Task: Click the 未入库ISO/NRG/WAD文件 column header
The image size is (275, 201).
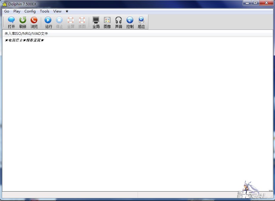Action: [x=138, y=33]
